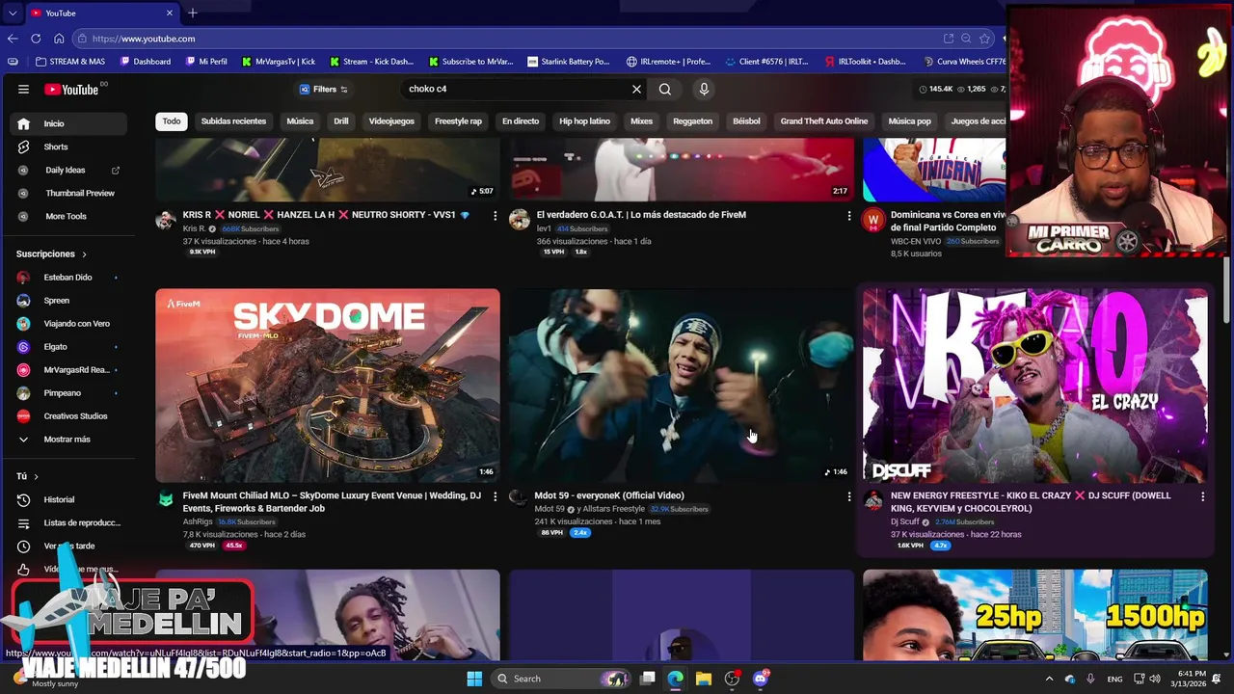Focus the 'choko c4' search field
Image resolution: width=1234 pixels, height=694 pixels.
pyautogui.click(x=516, y=89)
